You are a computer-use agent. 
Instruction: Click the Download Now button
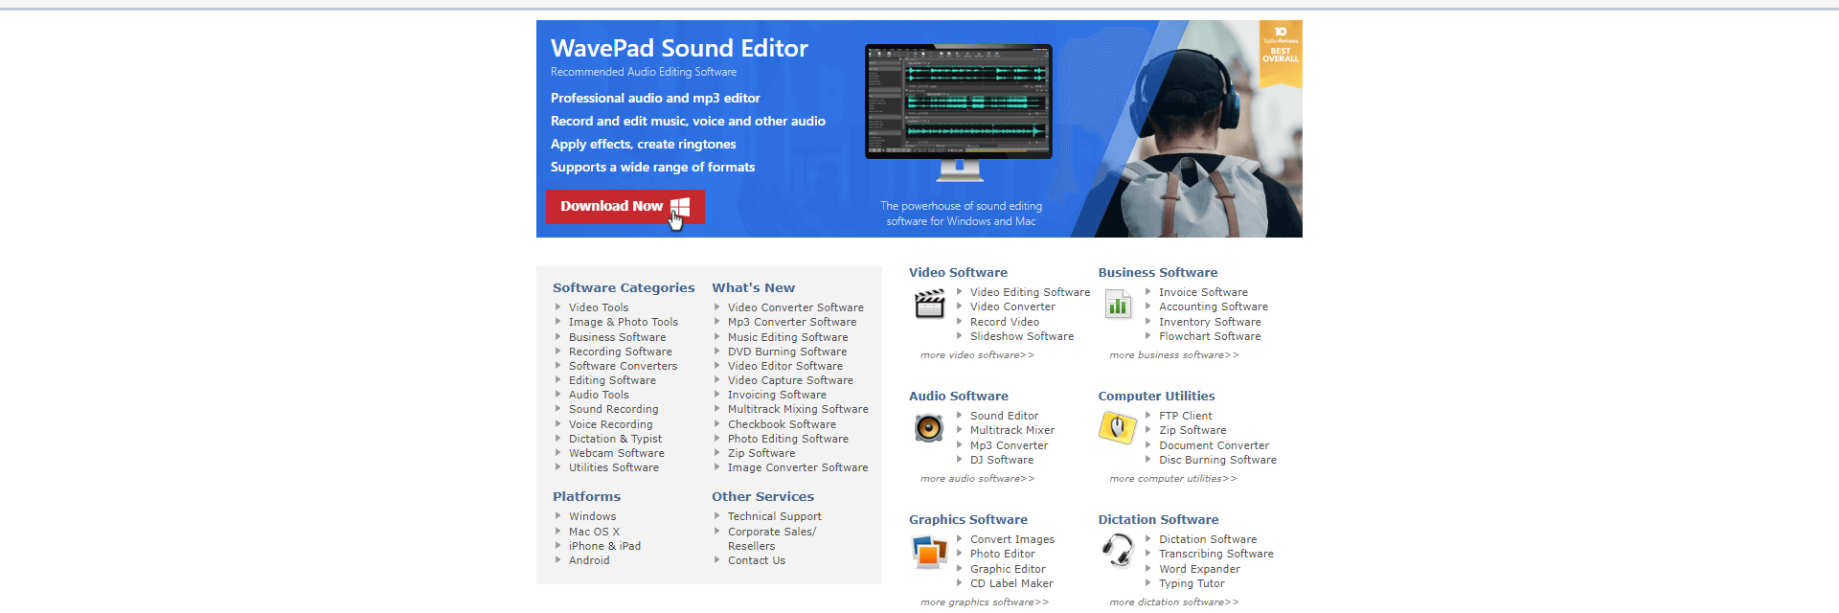click(624, 206)
